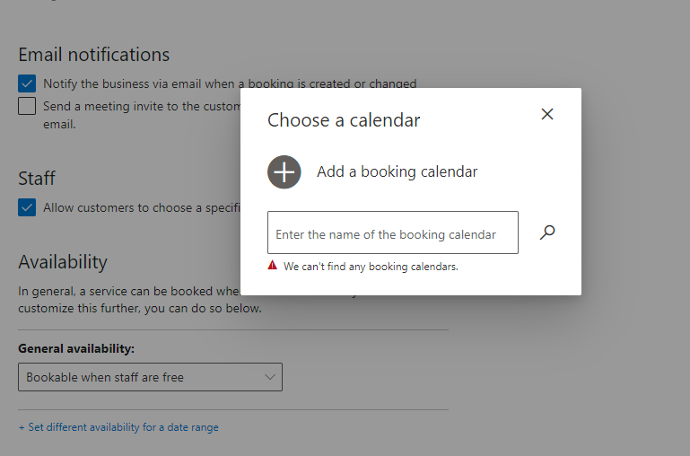Click the red warning triangle icon
This screenshot has height=456, width=690.
point(273,266)
